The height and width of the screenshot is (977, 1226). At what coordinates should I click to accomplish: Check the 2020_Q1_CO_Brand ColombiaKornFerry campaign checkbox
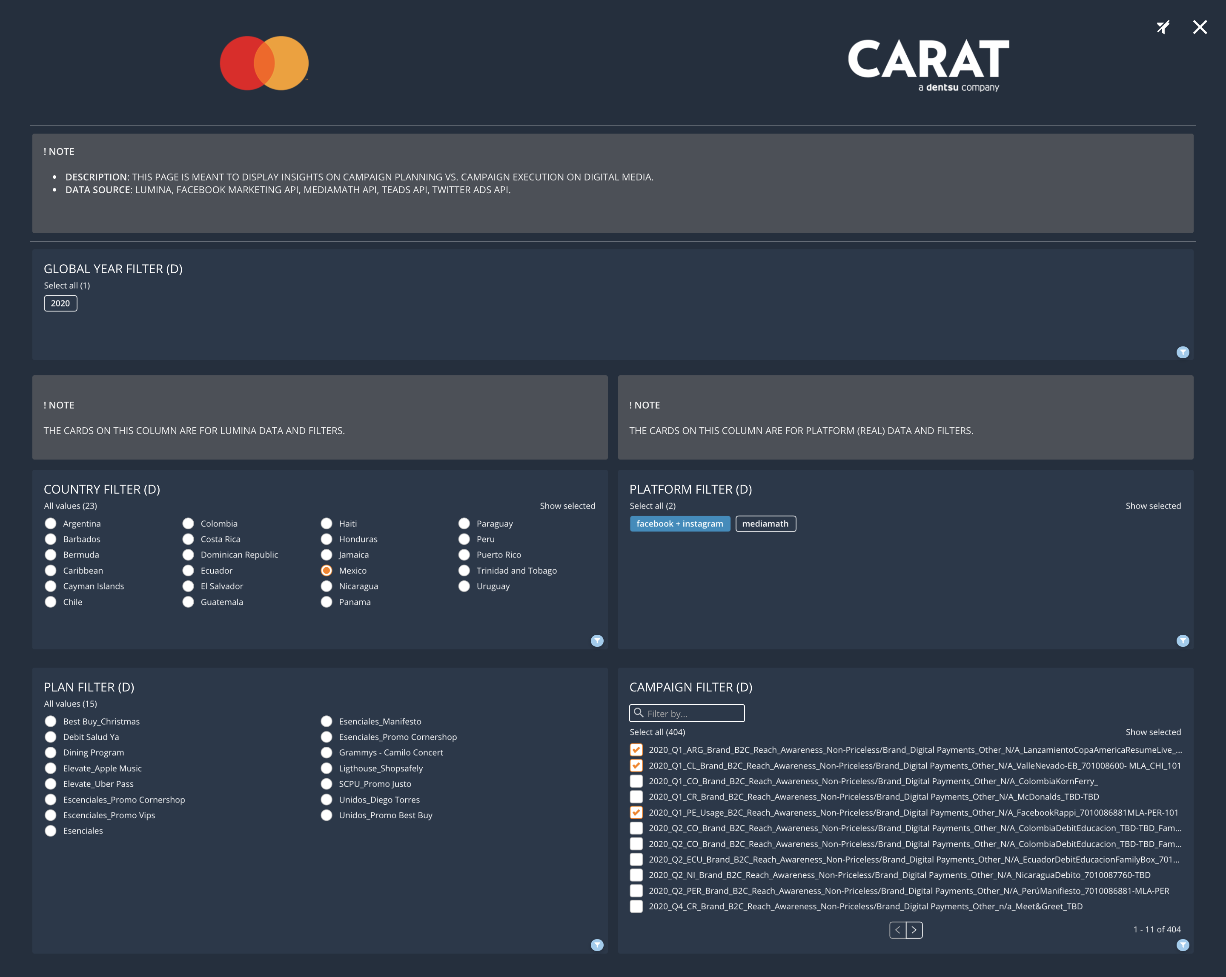point(636,781)
